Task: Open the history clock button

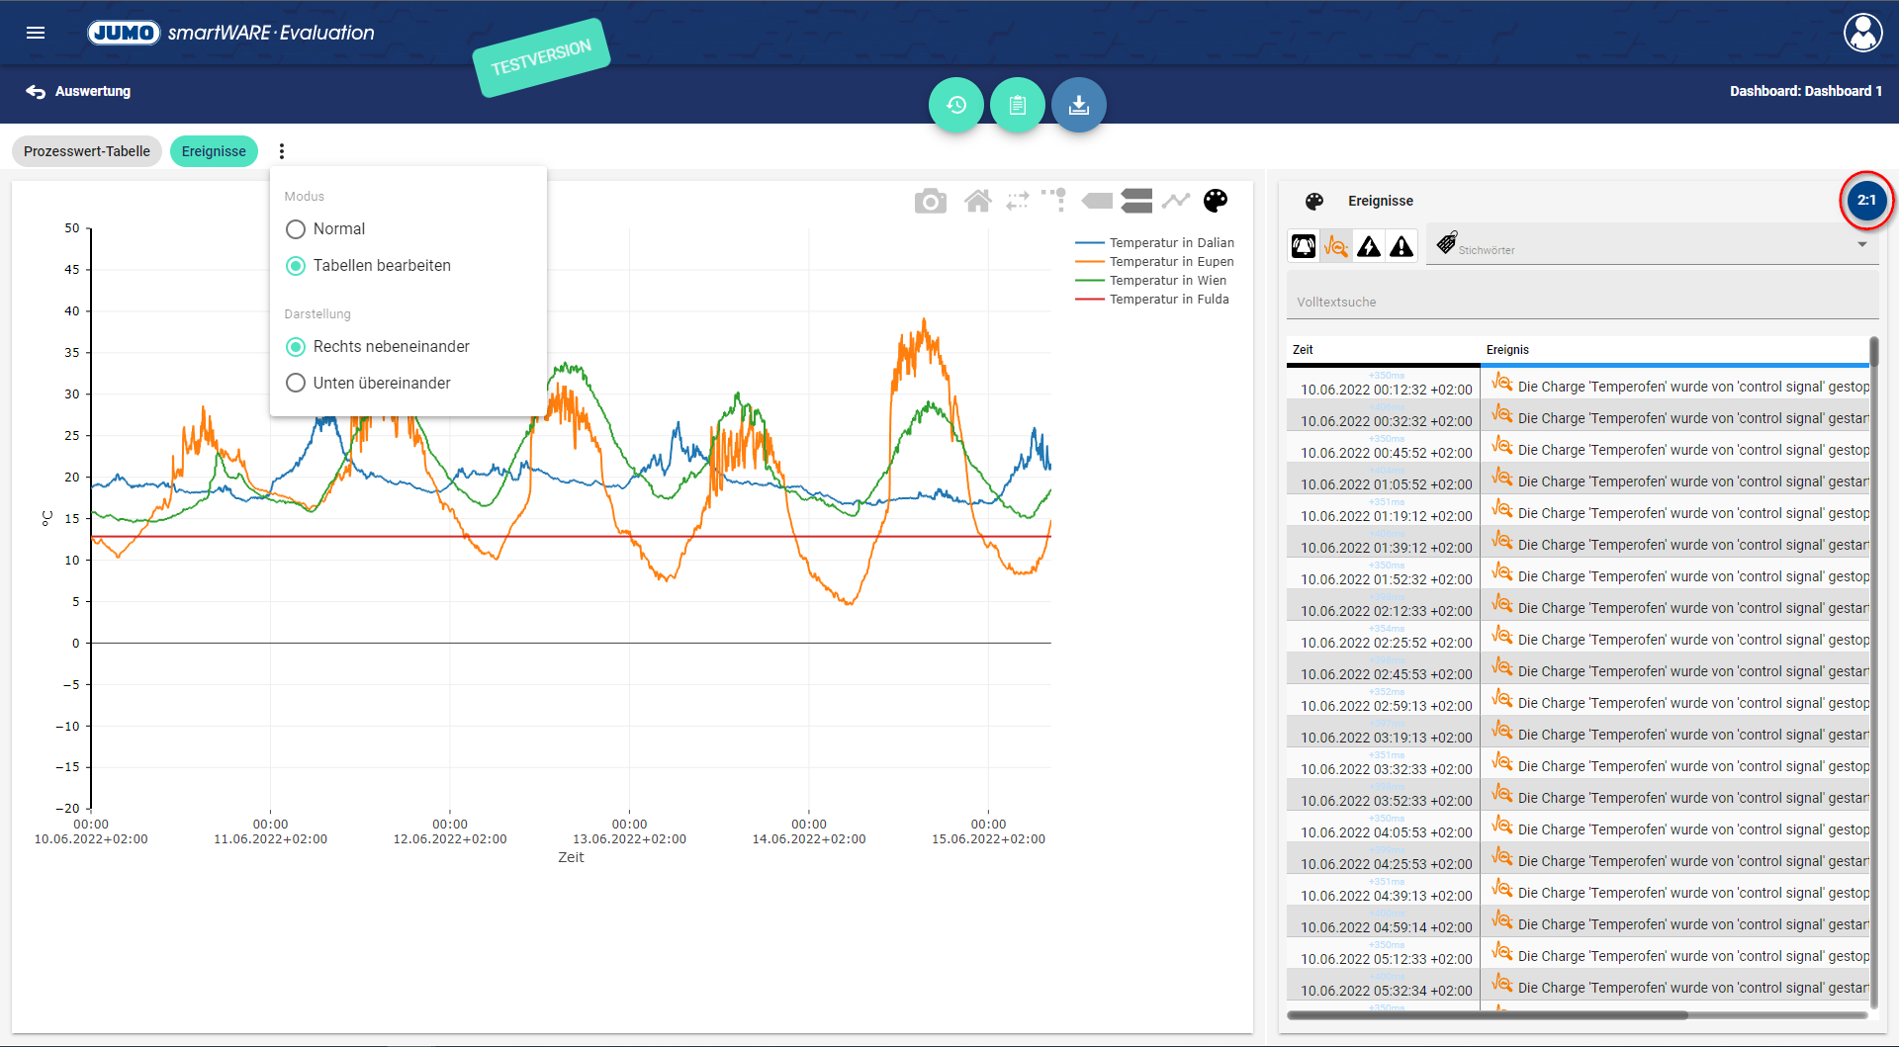Action: point(955,105)
